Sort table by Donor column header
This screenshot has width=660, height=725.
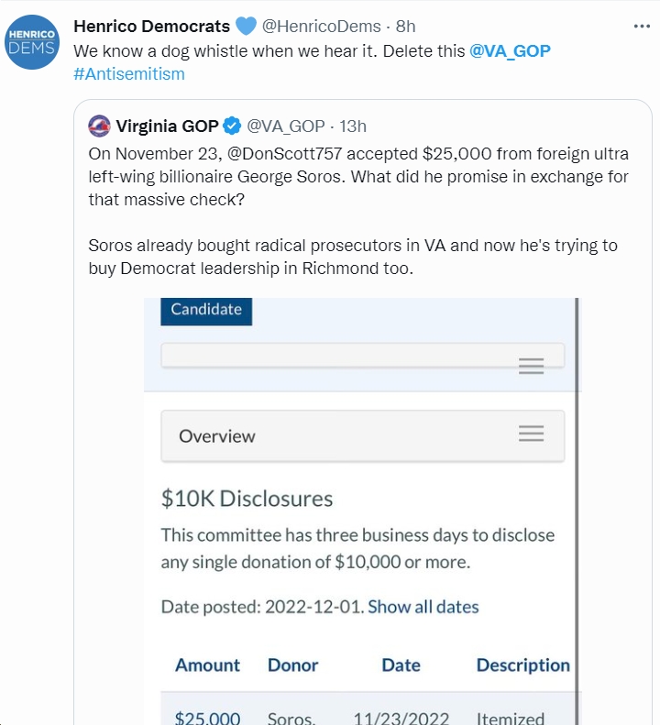pyautogui.click(x=292, y=665)
